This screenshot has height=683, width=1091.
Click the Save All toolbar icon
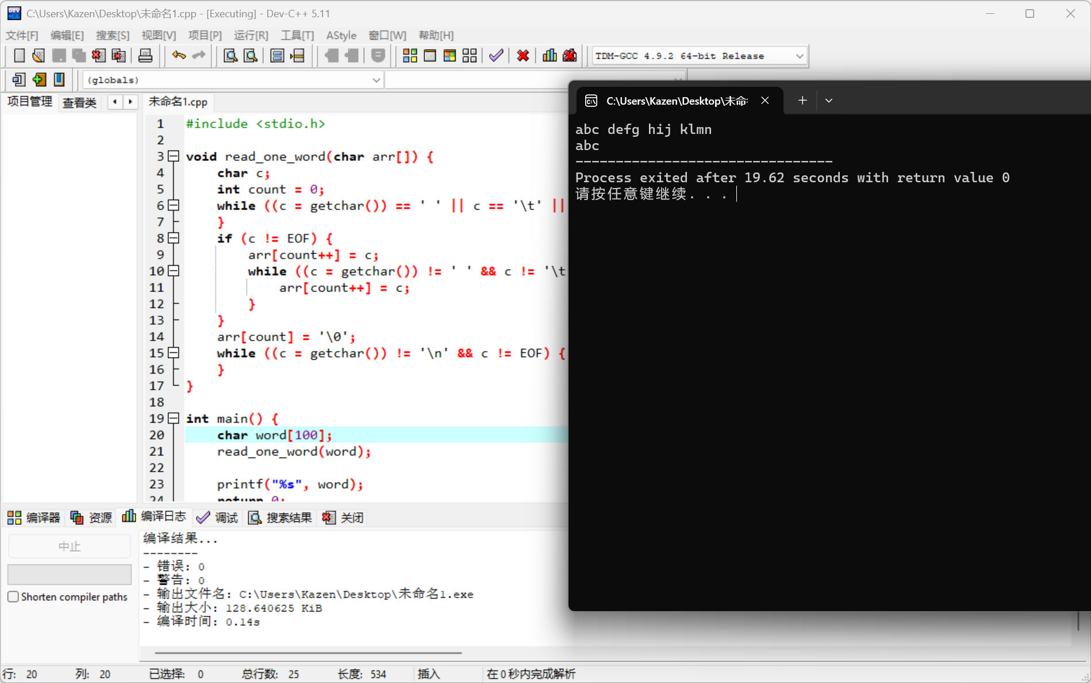tap(78, 56)
